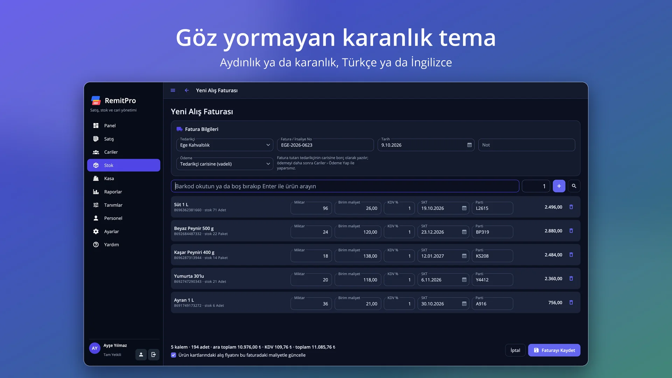Open Satış in sidebar
The image size is (672, 378).
click(124, 139)
